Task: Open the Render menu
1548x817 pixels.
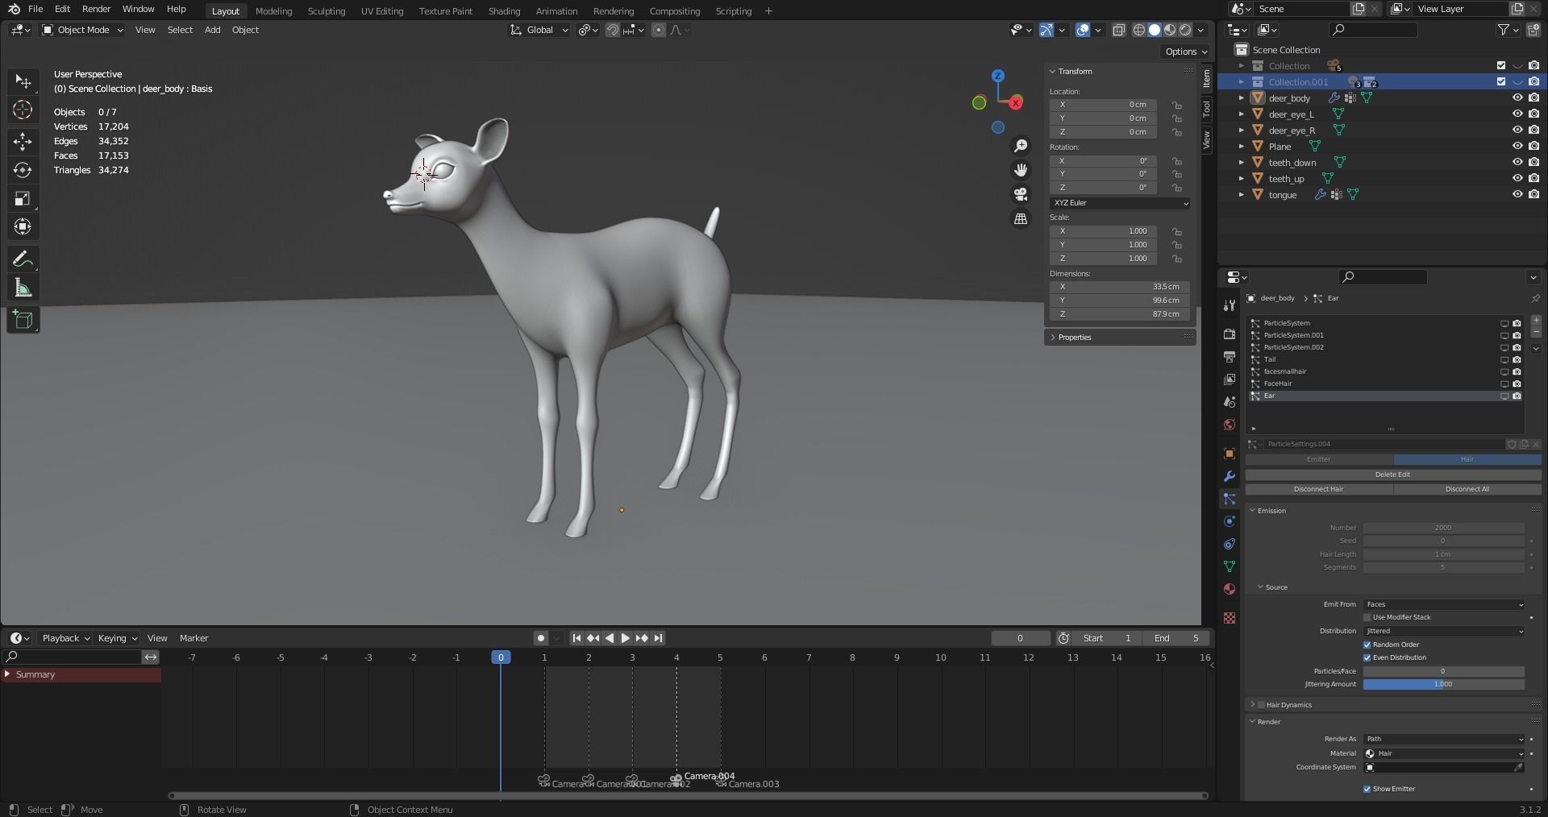Action: (x=96, y=9)
